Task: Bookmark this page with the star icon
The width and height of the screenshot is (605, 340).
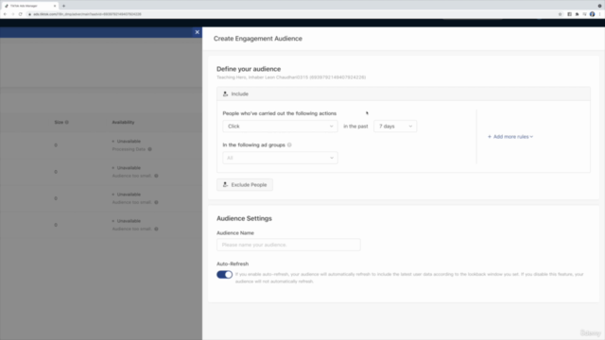Action: click(561, 14)
